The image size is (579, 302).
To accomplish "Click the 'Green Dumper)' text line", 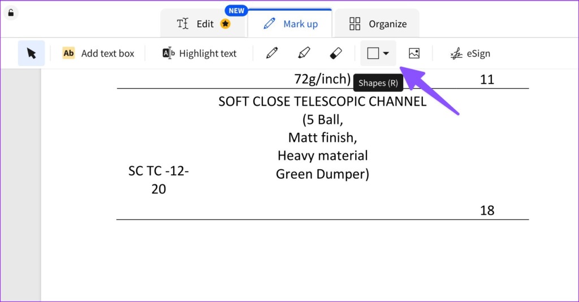I will (322, 174).
